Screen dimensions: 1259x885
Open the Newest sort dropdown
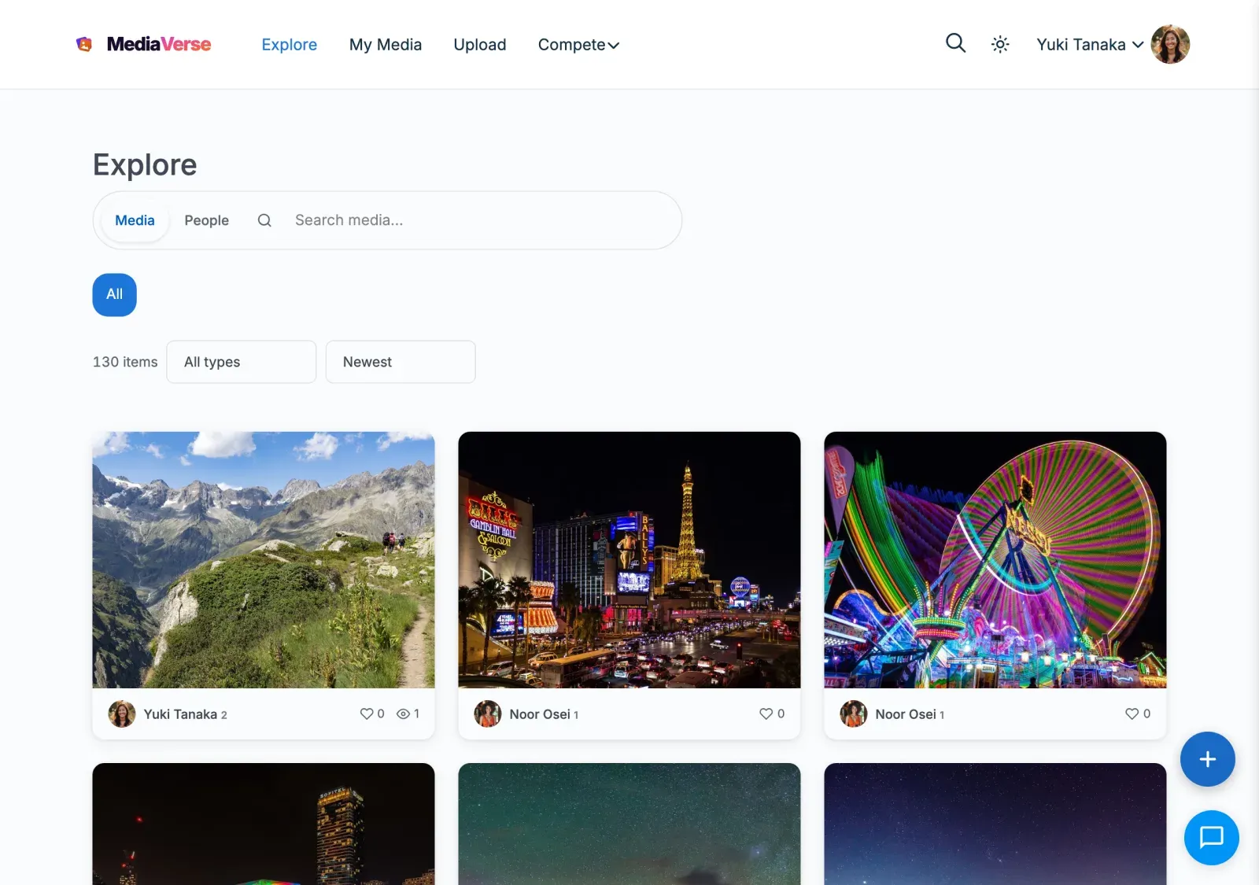(401, 362)
